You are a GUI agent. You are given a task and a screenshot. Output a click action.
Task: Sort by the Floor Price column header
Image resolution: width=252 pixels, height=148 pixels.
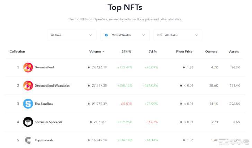point(184,52)
